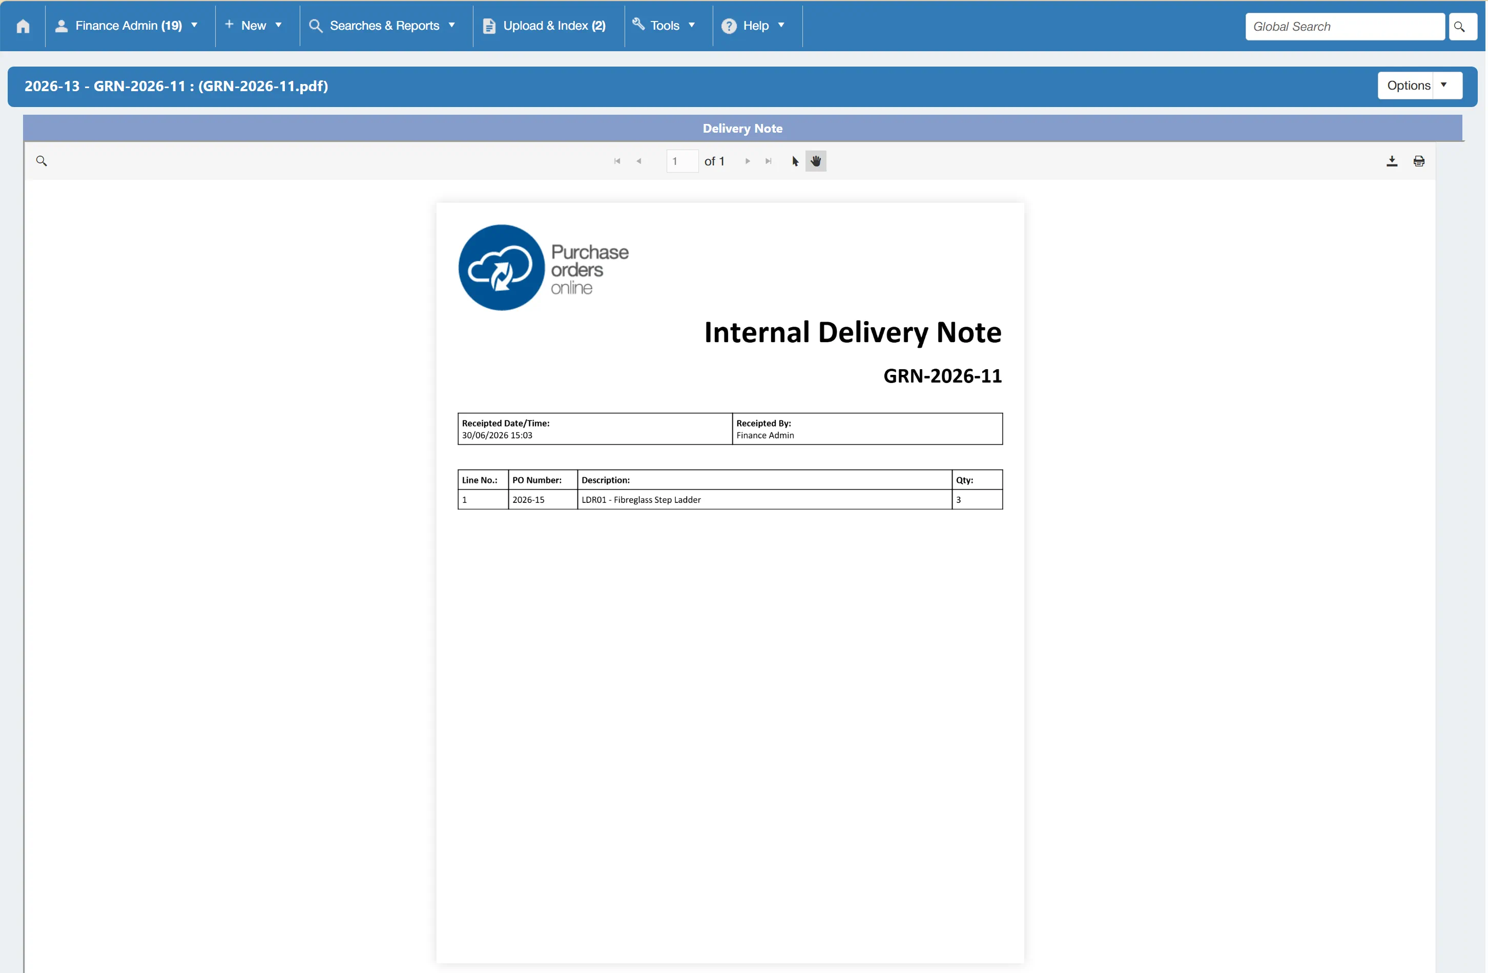Go to previous PDF page
This screenshot has width=1488, height=973.
(638, 161)
